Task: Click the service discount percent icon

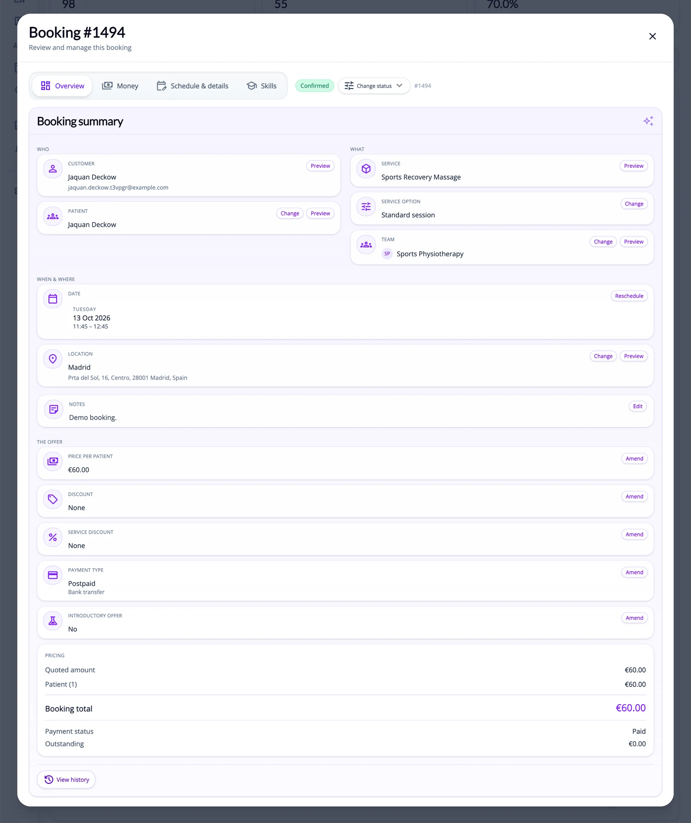Action: (x=53, y=537)
